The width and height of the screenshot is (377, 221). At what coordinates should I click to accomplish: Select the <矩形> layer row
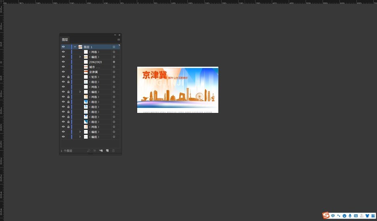pos(90,77)
